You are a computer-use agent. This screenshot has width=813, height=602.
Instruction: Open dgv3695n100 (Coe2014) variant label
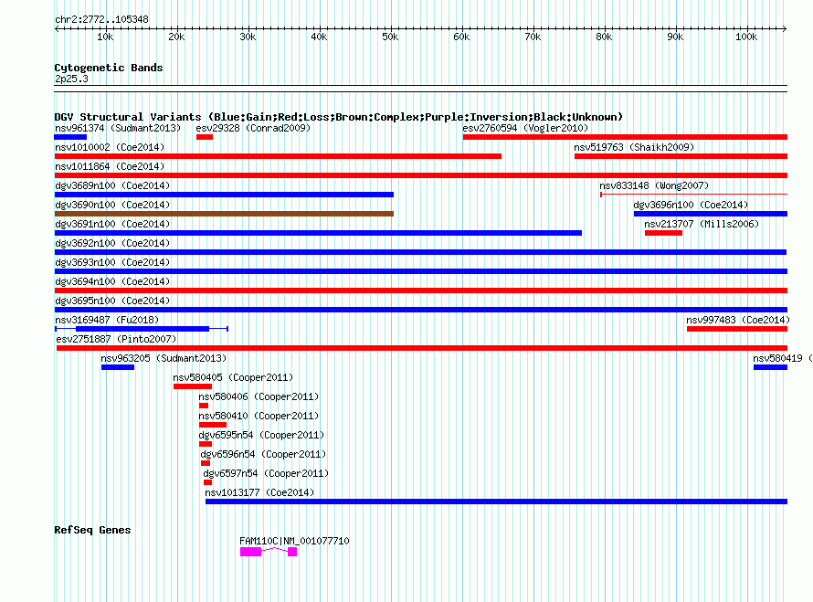pyautogui.click(x=112, y=301)
